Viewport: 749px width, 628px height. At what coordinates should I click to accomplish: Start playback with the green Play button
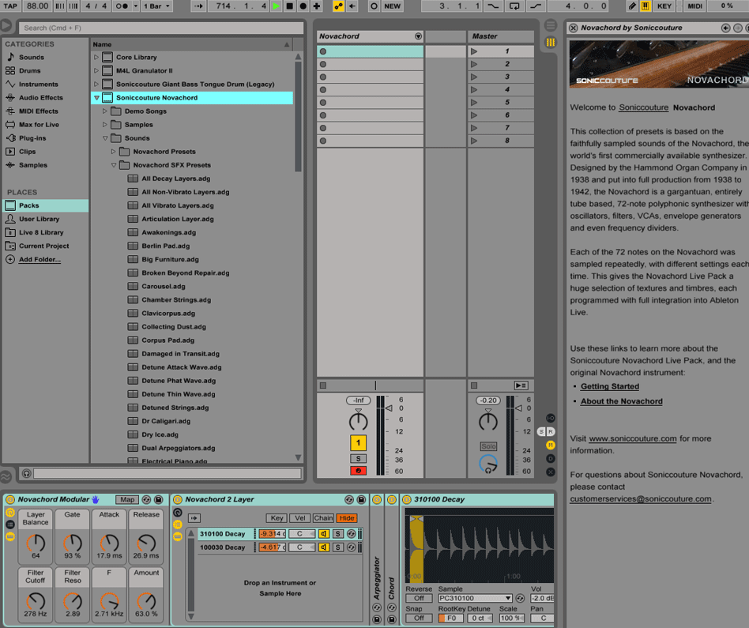276,6
